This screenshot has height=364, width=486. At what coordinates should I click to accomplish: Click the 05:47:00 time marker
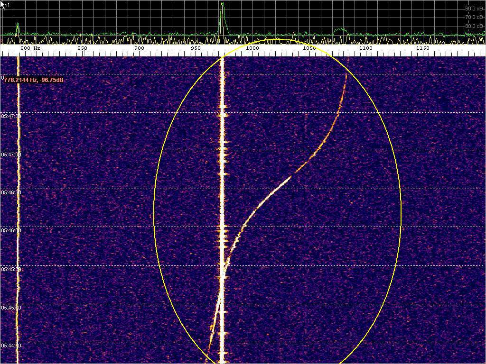pyautogui.click(x=10, y=155)
